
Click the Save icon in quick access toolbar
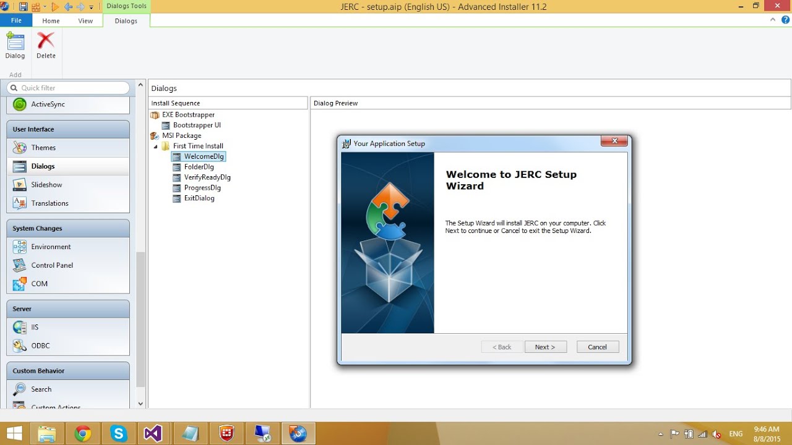tap(24, 7)
